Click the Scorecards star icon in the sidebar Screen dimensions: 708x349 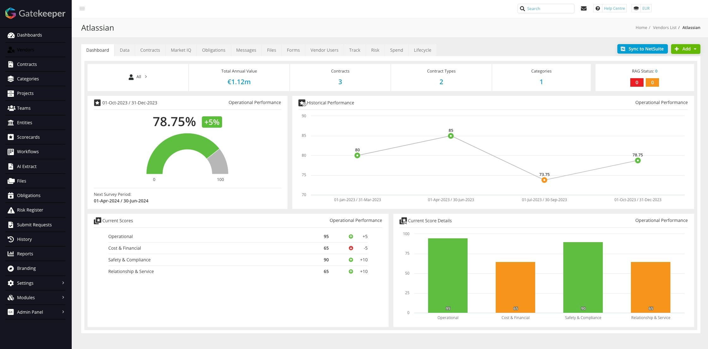tap(11, 137)
